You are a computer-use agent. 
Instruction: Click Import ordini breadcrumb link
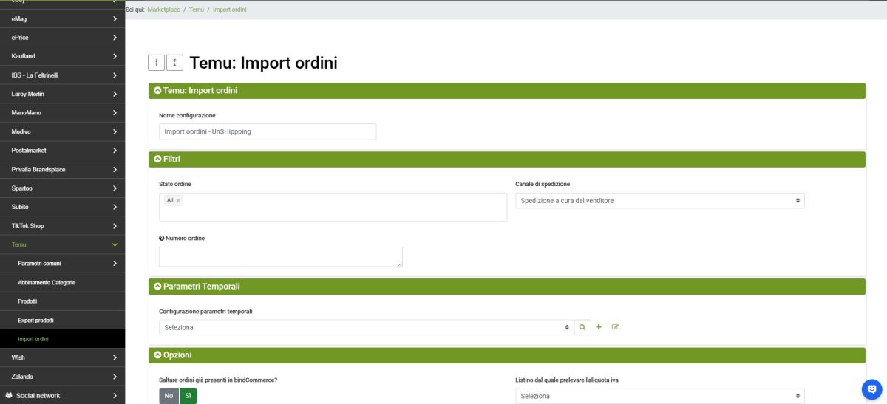click(x=230, y=10)
